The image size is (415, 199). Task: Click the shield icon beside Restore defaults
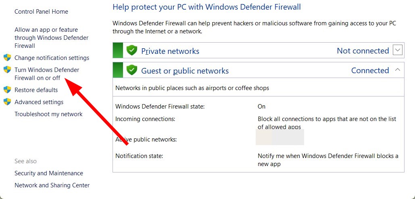(7, 90)
